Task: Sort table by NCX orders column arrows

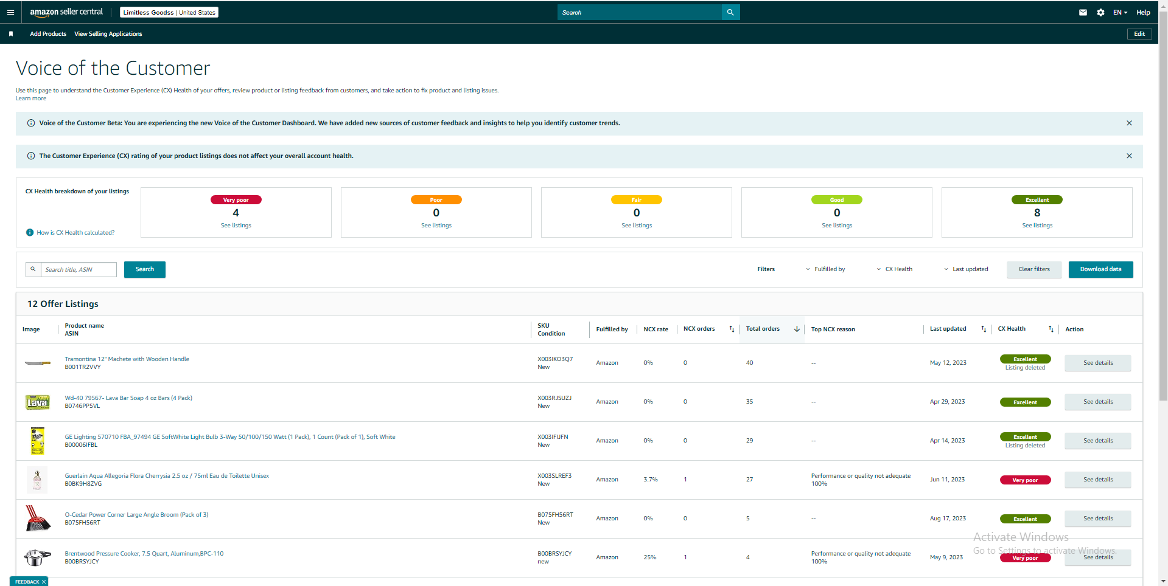Action: 732,329
